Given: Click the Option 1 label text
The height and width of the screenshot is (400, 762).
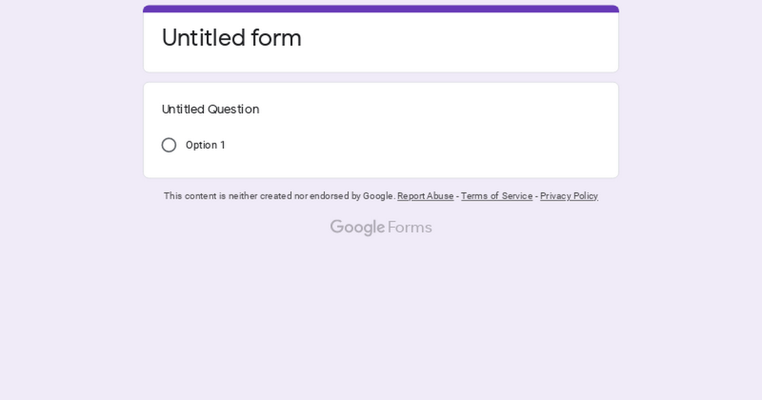Looking at the screenshot, I should [205, 145].
